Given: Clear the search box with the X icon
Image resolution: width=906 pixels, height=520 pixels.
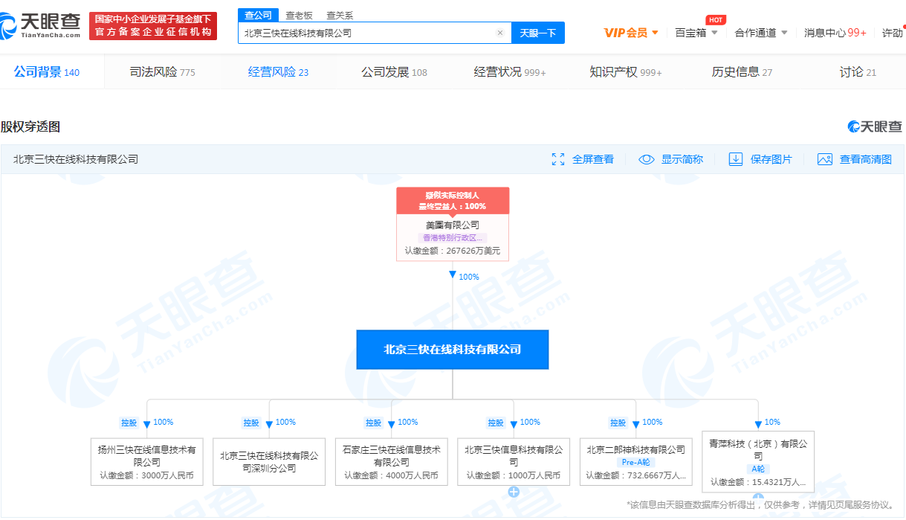Looking at the screenshot, I should [x=500, y=33].
